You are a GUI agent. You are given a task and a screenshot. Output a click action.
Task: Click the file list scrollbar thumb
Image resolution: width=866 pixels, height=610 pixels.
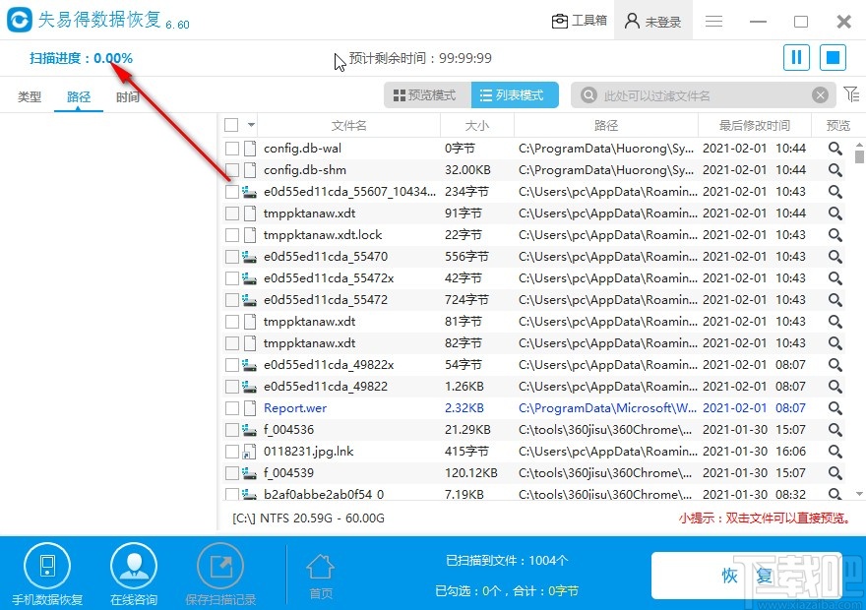coord(859,156)
